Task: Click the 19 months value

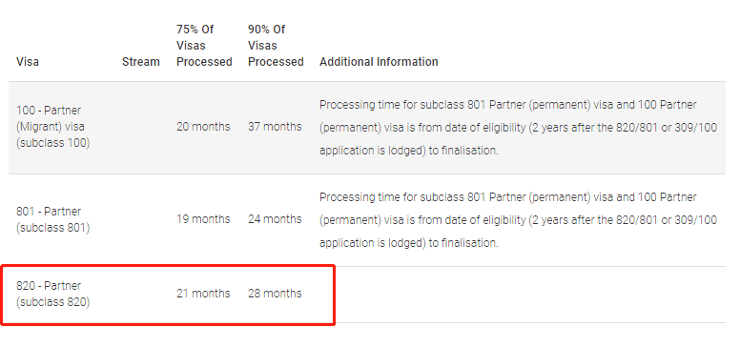Action: click(x=203, y=219)
